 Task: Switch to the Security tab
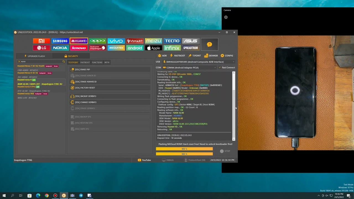click(x=71, y=56)
